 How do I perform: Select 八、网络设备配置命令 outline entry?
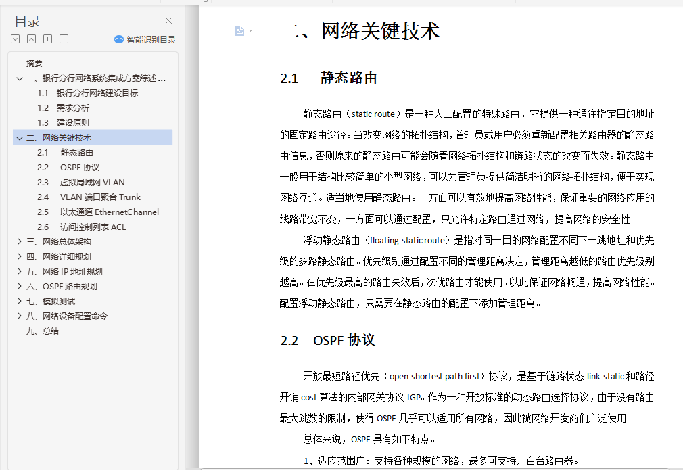[67, 316]
